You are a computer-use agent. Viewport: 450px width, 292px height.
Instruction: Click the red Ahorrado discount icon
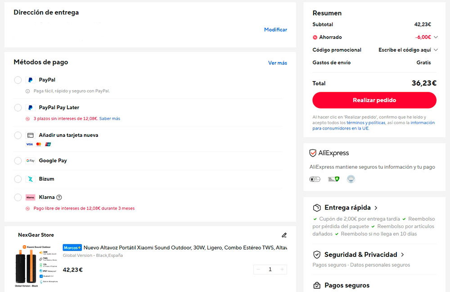click(x=315, y=37)
